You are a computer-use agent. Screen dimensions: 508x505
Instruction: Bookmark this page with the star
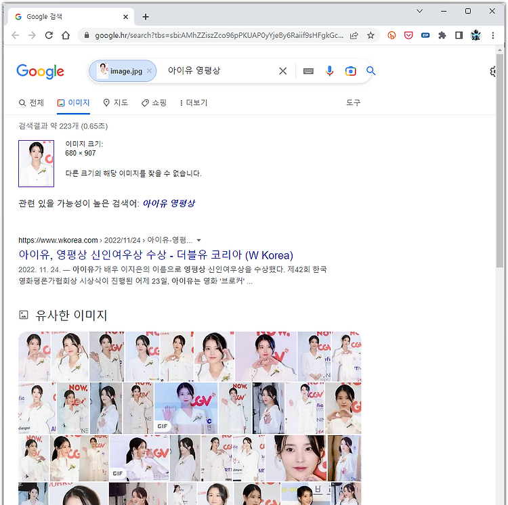point(371,35)
